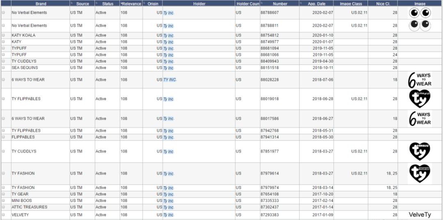This screenshot has width=443, height=220.
Task: Check the ATTIC TREASURES row checkbox
Action: 3,207
